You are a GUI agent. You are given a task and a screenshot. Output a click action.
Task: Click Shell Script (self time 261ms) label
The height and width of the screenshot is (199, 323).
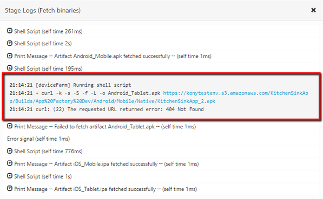pyautogui.click(x=48, y=31)
